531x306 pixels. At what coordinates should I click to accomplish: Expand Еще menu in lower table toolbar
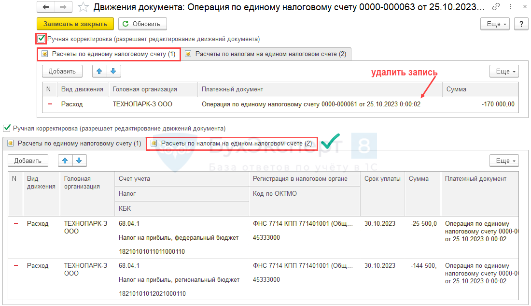504,160
